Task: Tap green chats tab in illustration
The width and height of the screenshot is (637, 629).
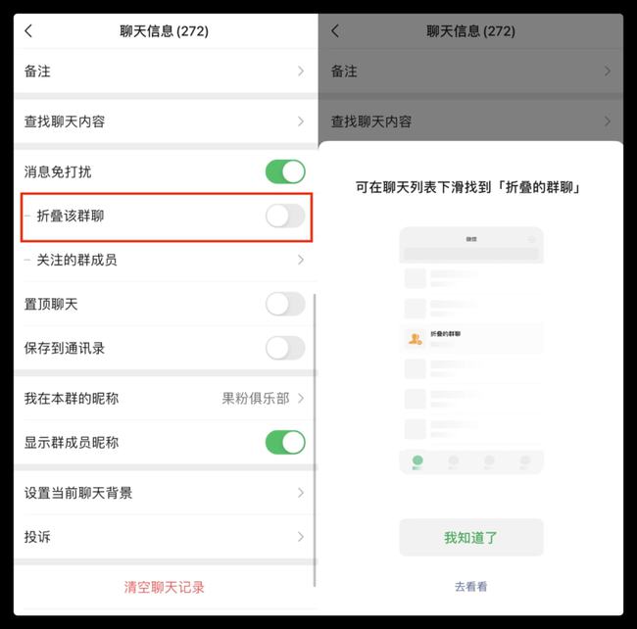Action: point(417,461)
